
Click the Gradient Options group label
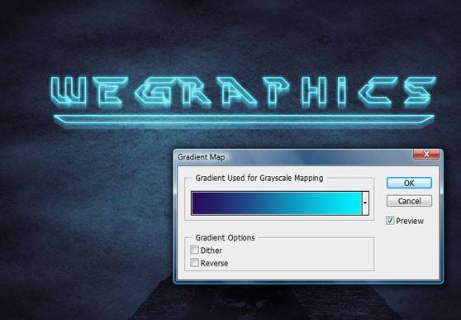pos(225,237)
